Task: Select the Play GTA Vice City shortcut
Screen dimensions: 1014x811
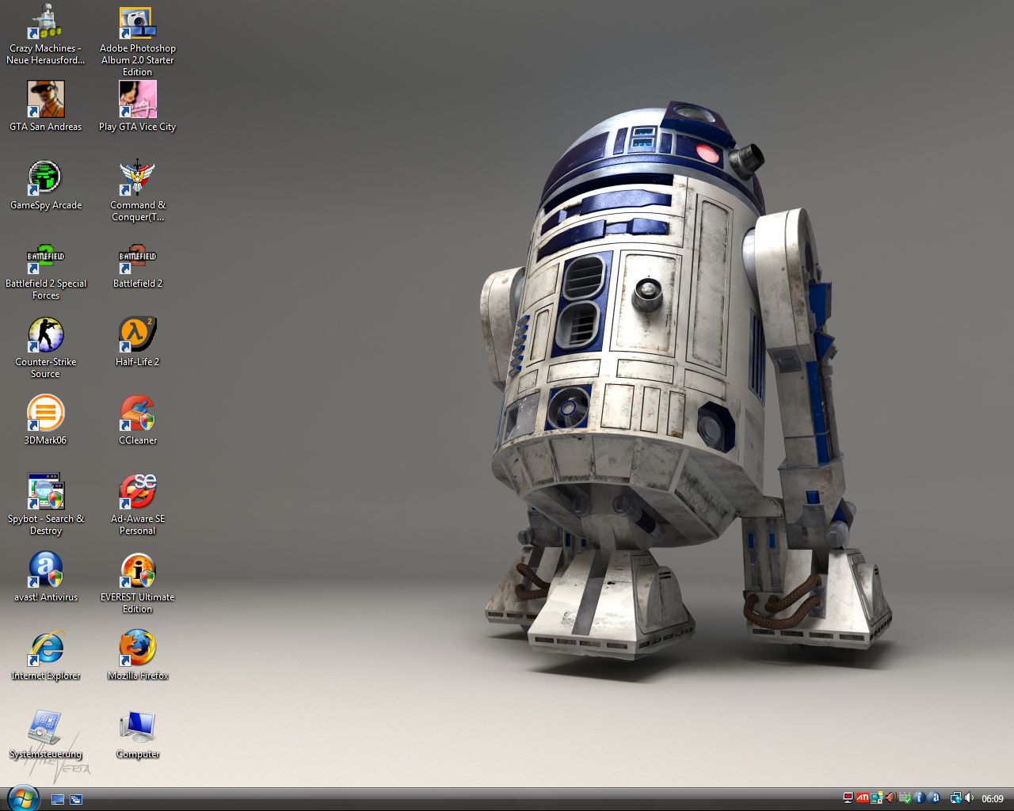Action: point(138,106)
